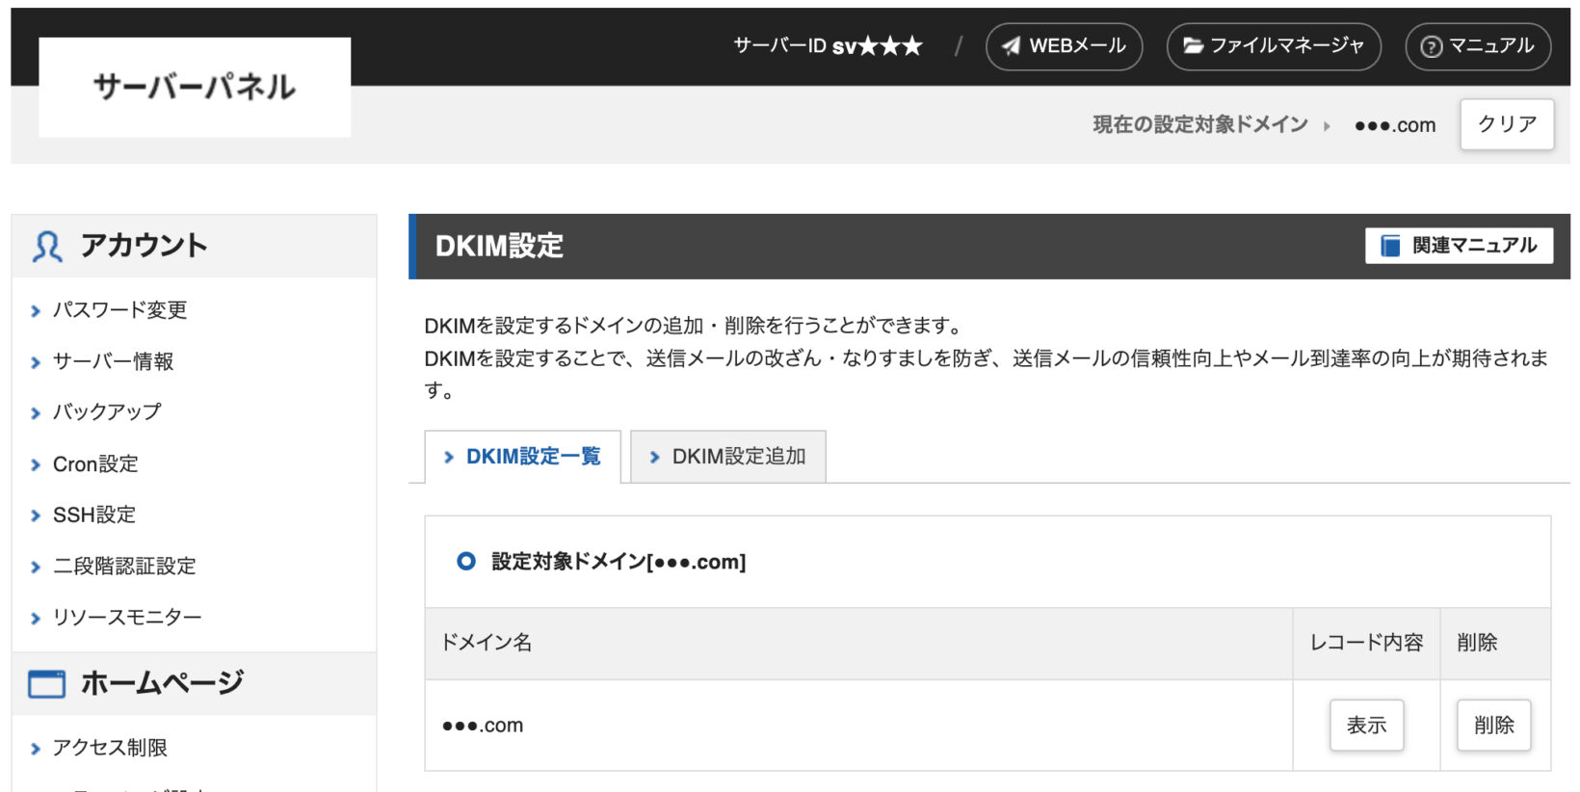Screen dimensions: 1580x792
Task: Open アクセス制限 in the sidebar
Action: 110,748
